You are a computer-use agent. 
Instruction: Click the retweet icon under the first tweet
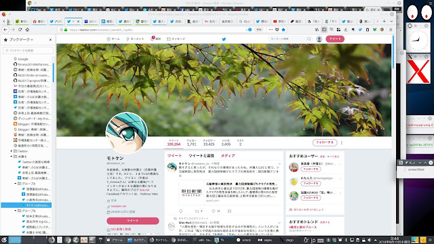point(197,211)
